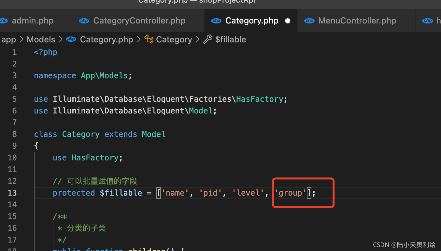
Task: Click line number 13 in gutter
Action: tap(12, 193)
